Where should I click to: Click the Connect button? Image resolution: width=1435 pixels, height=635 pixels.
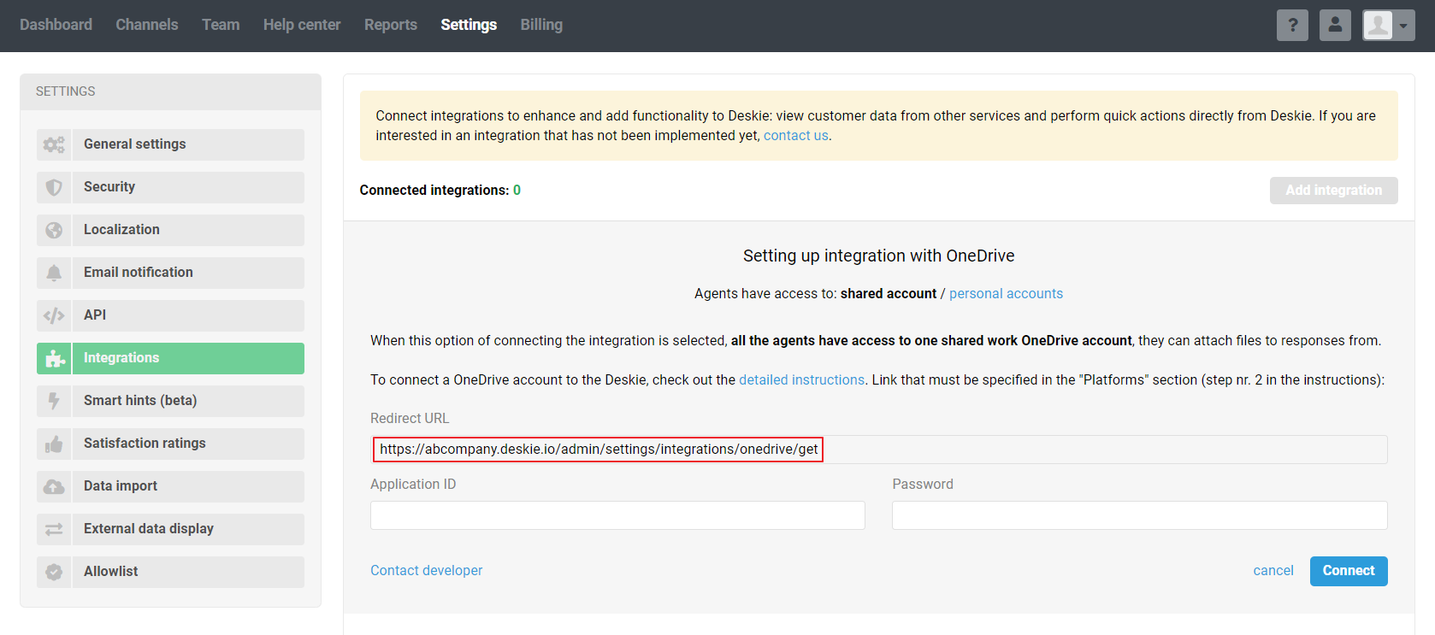tap(1349, 571)
